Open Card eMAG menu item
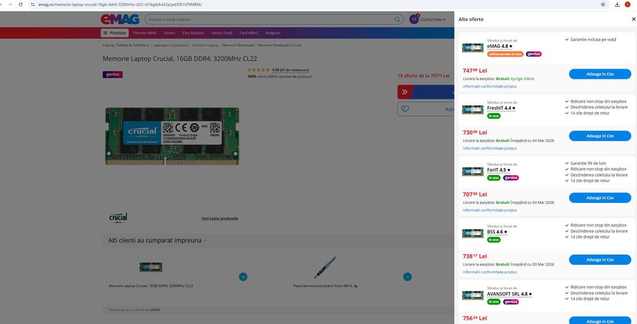637x324 pixels. click(248, 33)
